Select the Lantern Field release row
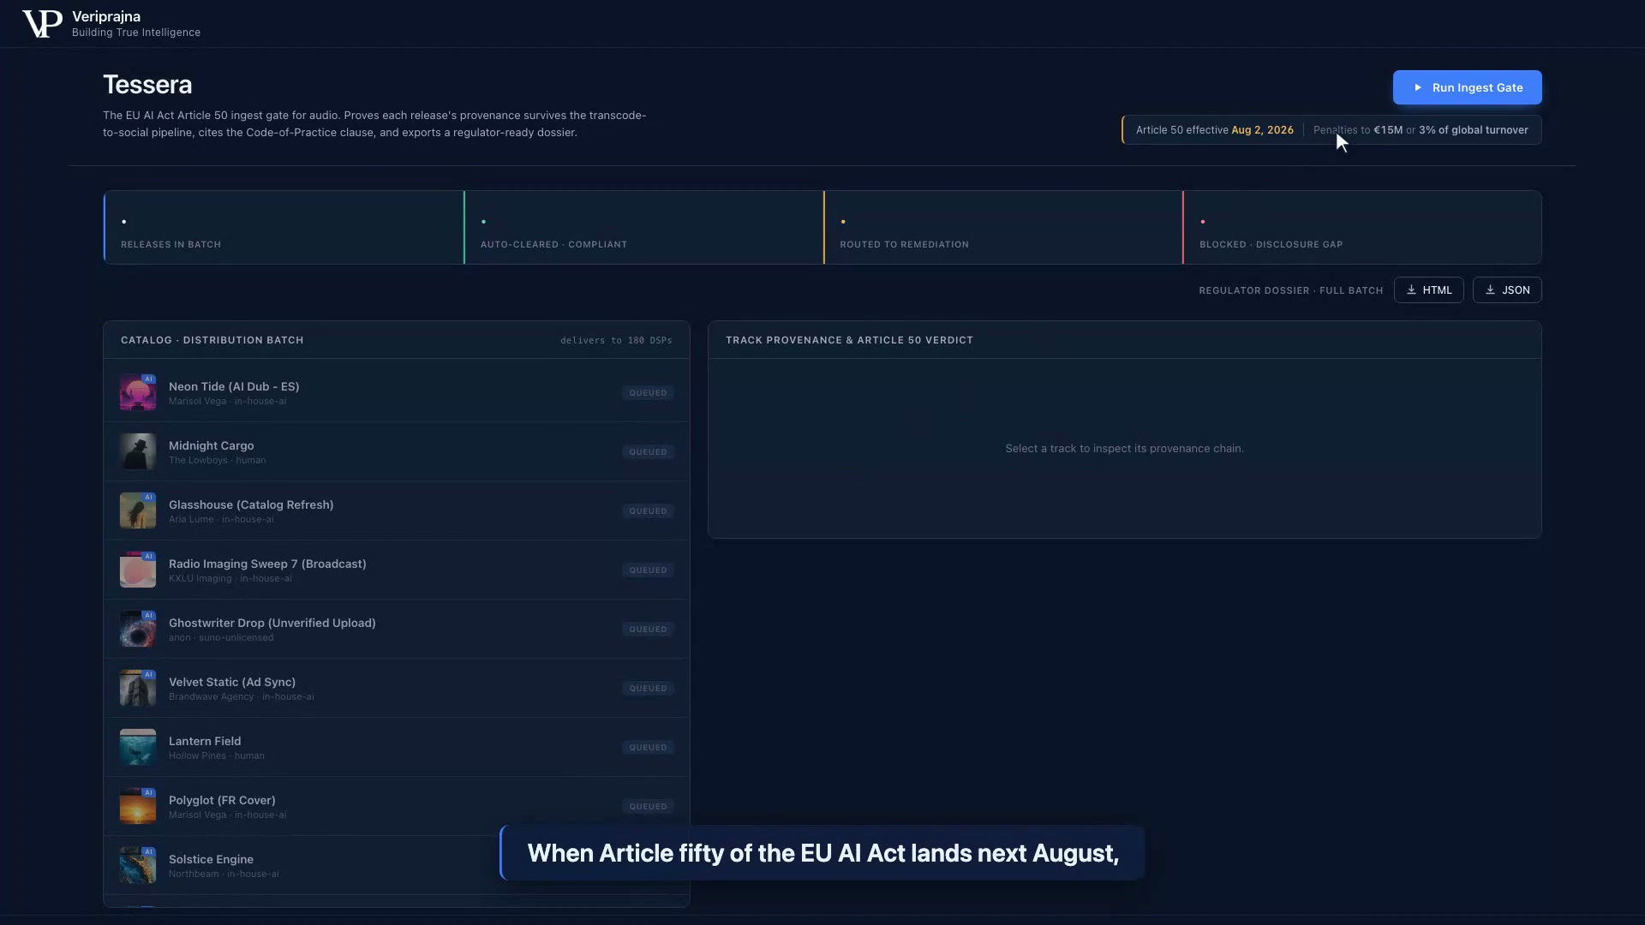Image resolution: width=1645 pixels, height=925 pixels. [x=397, y=747]
